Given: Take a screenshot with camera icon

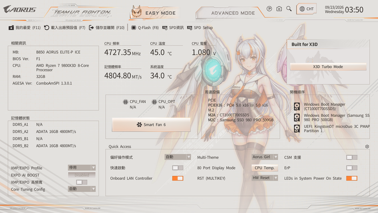Looking at the screenshot, I should click(279, 9).
